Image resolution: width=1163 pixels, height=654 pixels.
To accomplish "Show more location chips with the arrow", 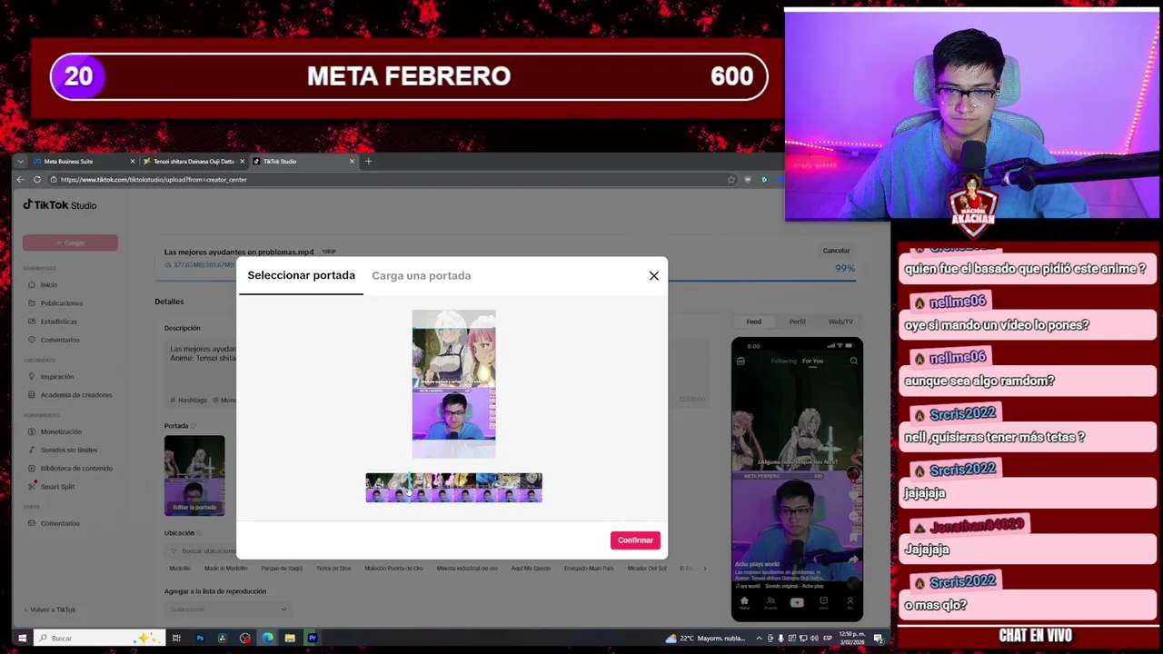I will tap(705, 569).
